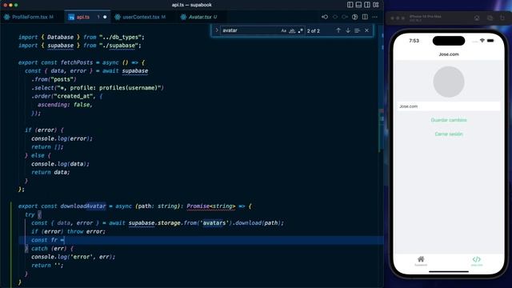The width and height of the screenshot is (512, 288).
Task: Tap Guardar cambios in the simulator
Action: [x=449, y=120]
